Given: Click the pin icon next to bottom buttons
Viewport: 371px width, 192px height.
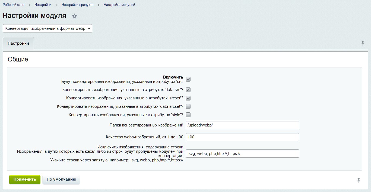Looking at the screenshot, I should [359, 180].
